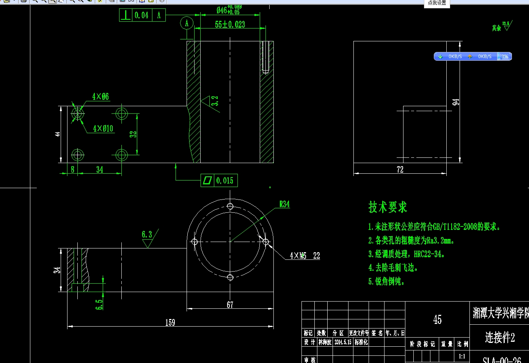Select the datum A circle marker
This screenshot has height=363, width=529.
coord(187,24)
